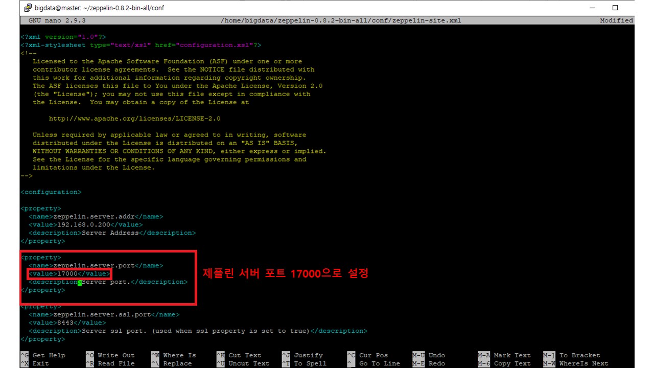Click the Replace shortcut label

pyautogui.click(x=178, y=364)
